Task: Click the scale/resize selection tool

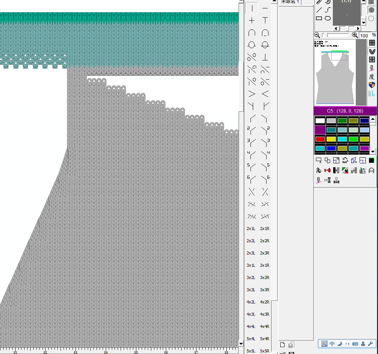Action: [x=336, y=160]
